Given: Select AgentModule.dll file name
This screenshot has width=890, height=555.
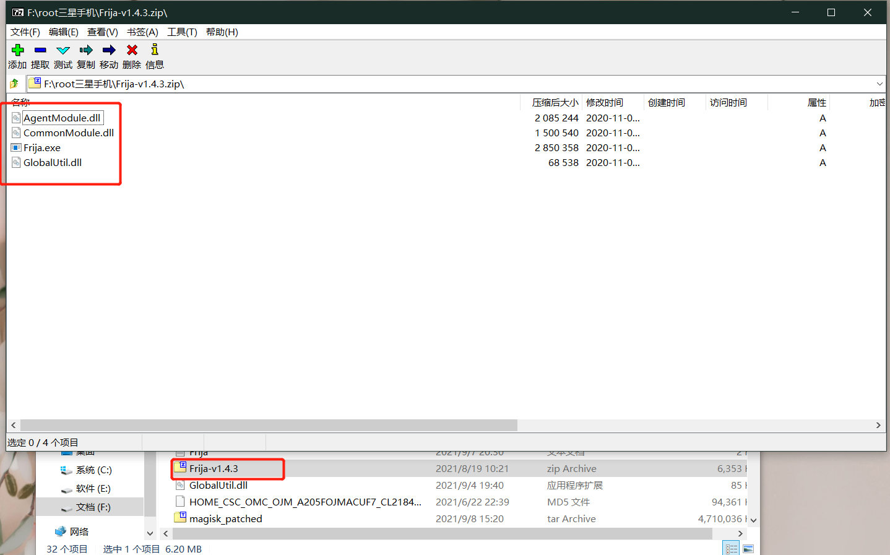Looking at the screenshot, I should tap(62, 118).
